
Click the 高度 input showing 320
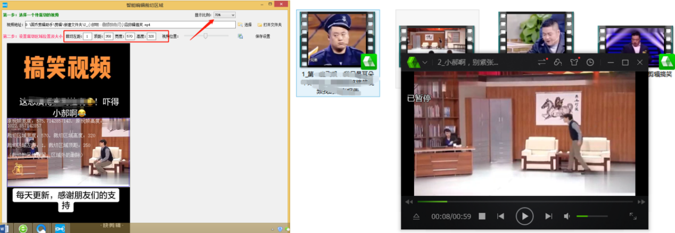click(151, 36)
